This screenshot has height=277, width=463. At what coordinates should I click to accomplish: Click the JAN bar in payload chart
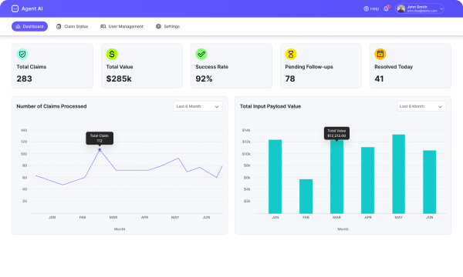(275, 177)
